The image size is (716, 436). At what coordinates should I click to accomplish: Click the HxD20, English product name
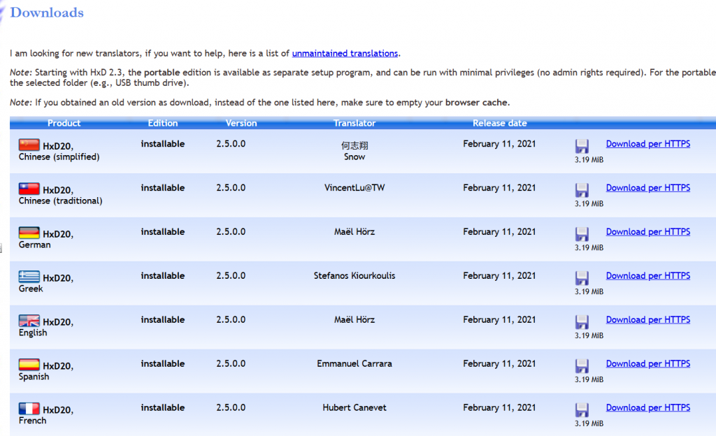[x=45, y=327]
